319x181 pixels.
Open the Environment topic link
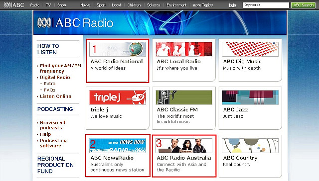[176, 5]
